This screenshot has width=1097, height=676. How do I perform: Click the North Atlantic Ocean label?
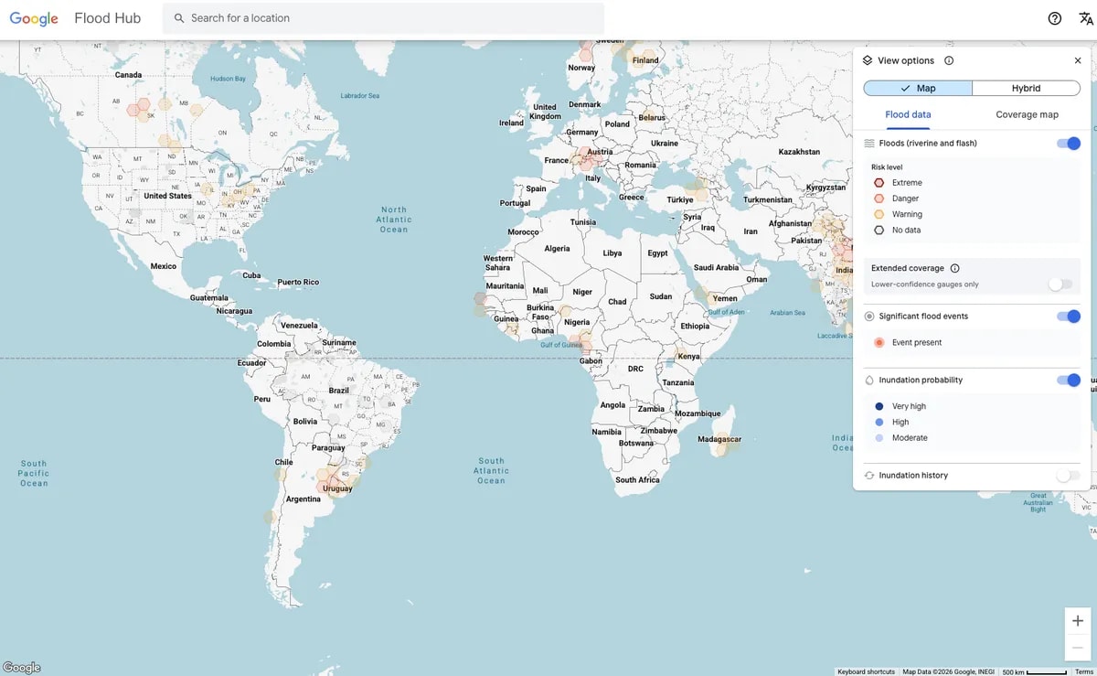[394, 220]
